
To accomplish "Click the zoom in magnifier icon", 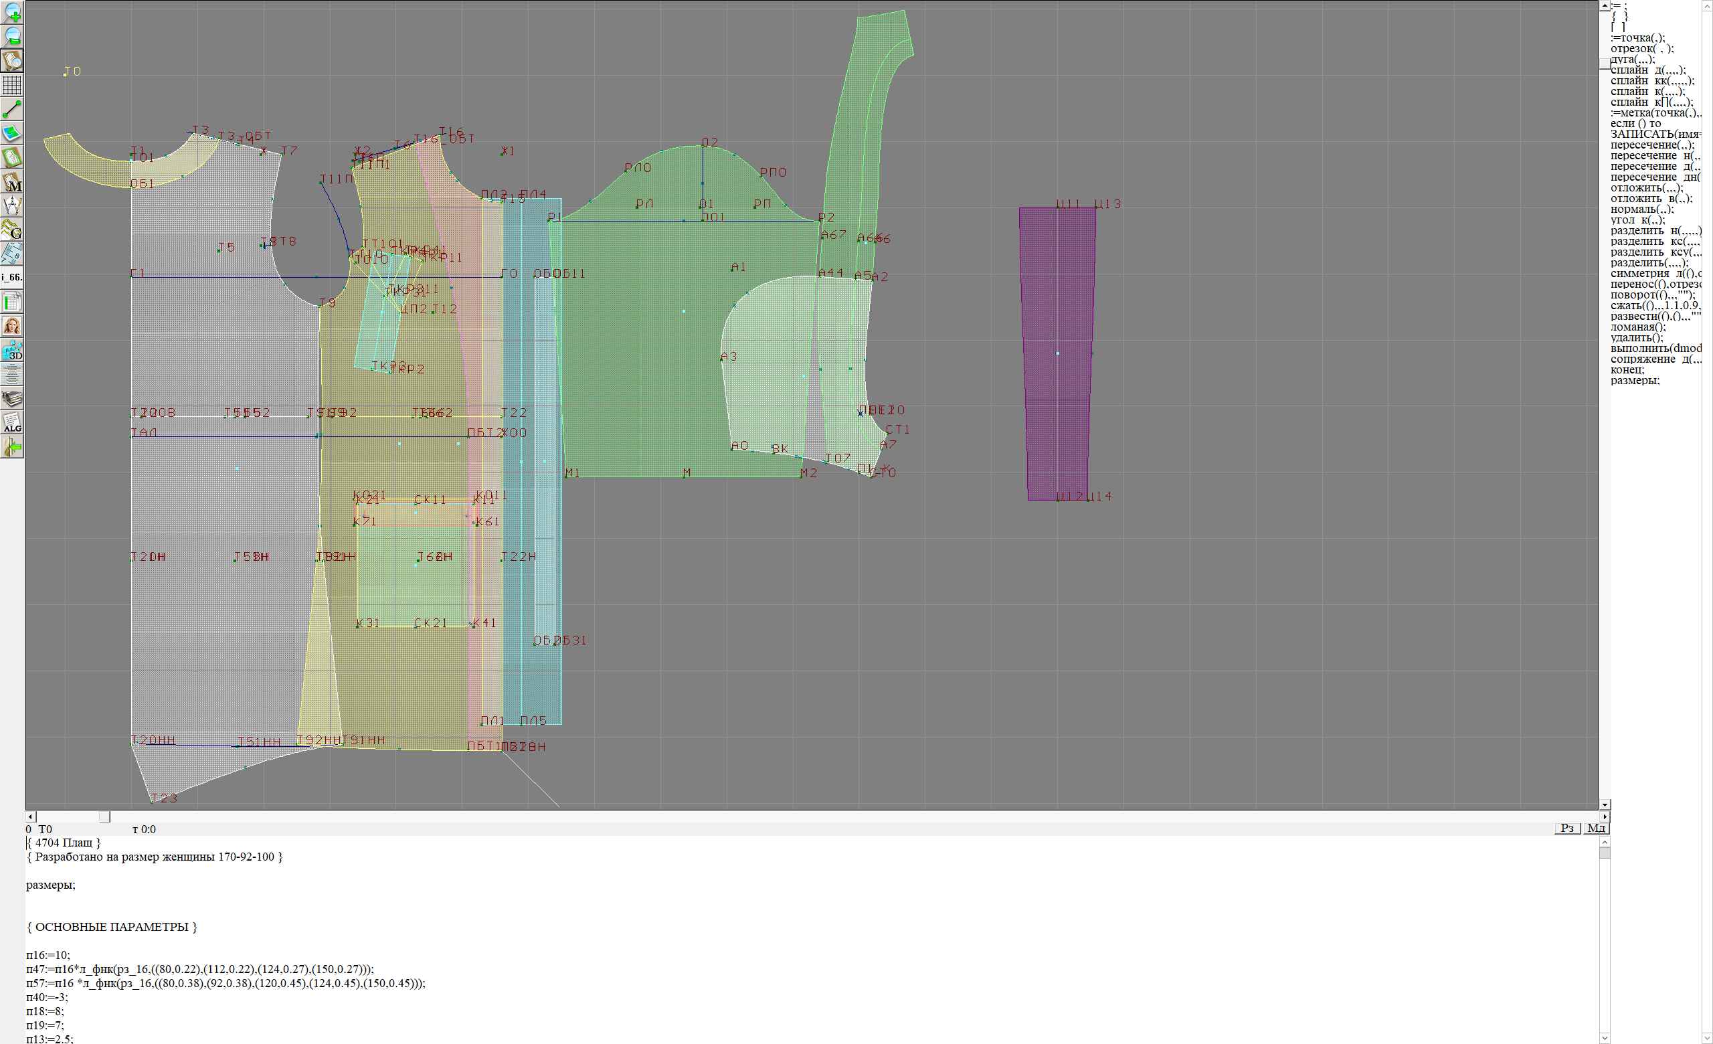I will point(13,12).
